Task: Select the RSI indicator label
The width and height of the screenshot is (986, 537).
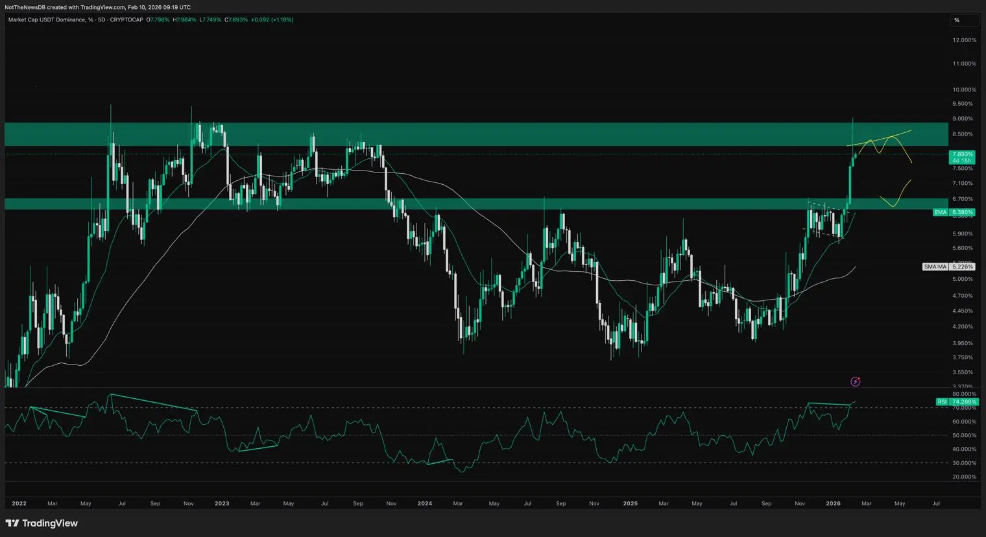Action: [x=942, y=402]
